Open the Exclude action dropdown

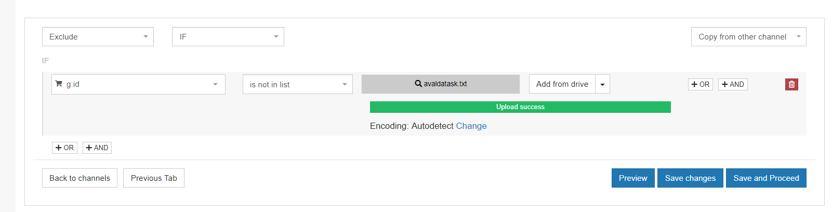(98, 37)
